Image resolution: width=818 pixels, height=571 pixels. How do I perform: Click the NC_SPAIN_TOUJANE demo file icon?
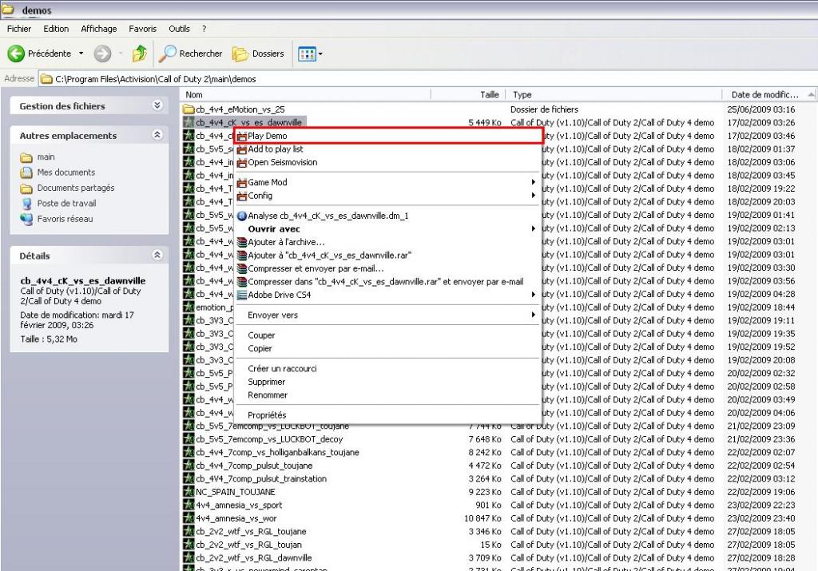[x=189, y=492]
